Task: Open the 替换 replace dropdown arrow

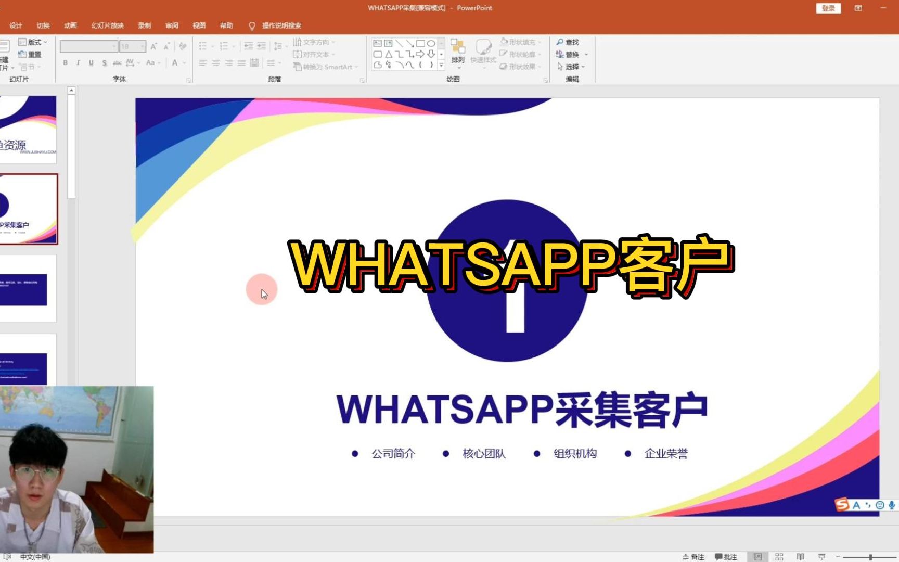Action: coord(586,55)
